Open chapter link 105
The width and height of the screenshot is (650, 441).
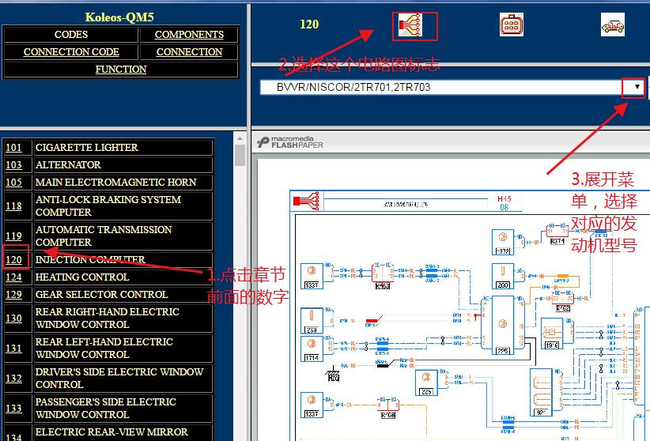click(x=13, y=183)
